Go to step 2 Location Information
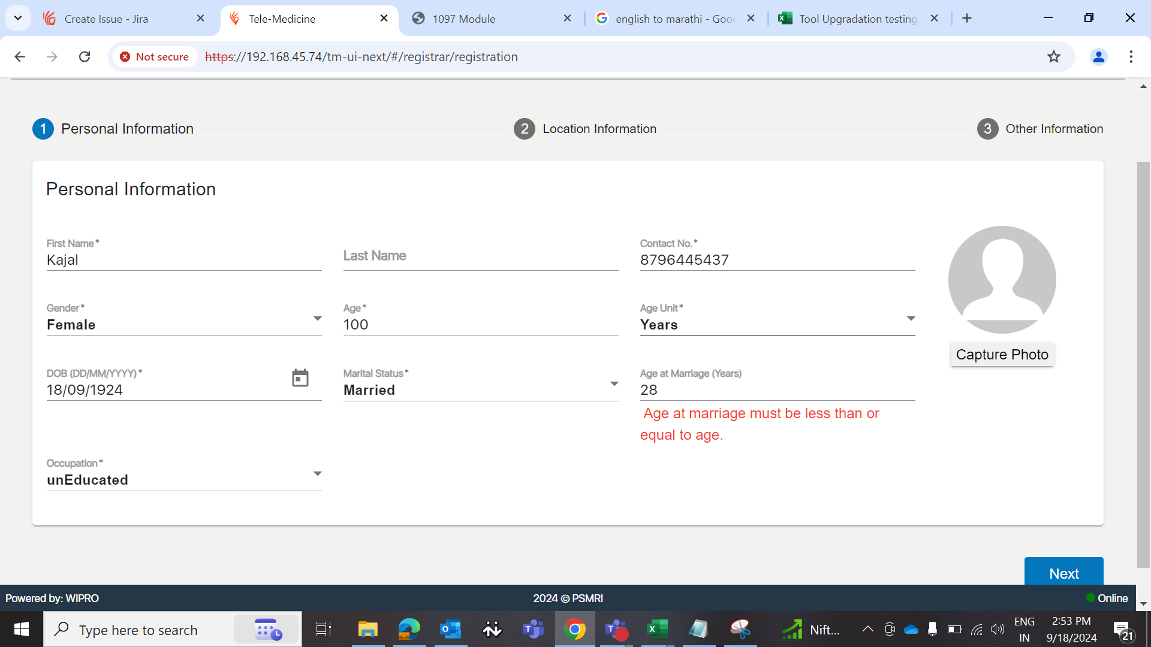The image size is (1151, 647). pos(585,129)
